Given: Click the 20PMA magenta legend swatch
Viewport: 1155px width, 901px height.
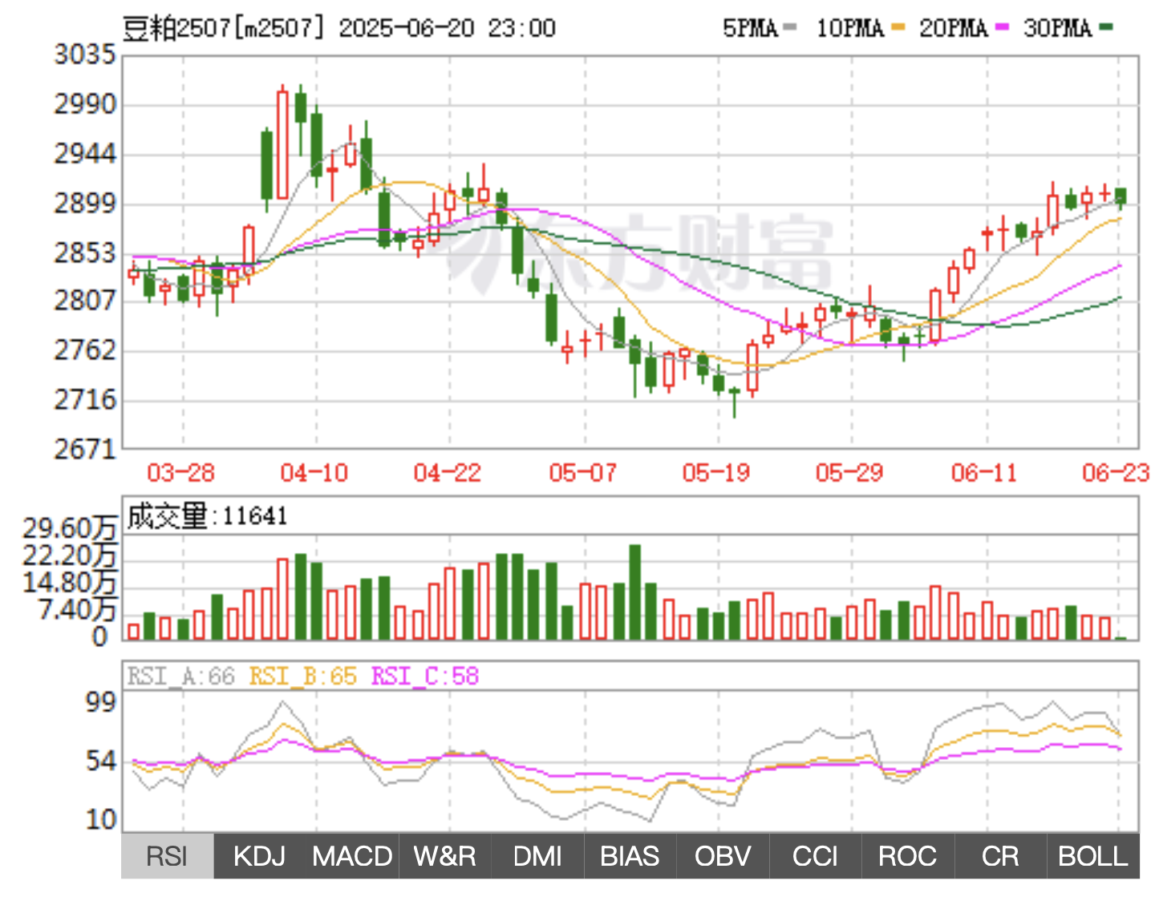Looking at the screenshot, I should click(1002, 28).
